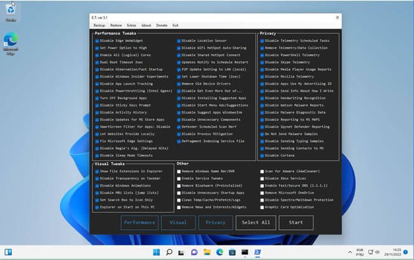Screen dimensions: 414x260
Task: Uncheck Remove Old Device Drivers
Action: [x=179, y=83]
